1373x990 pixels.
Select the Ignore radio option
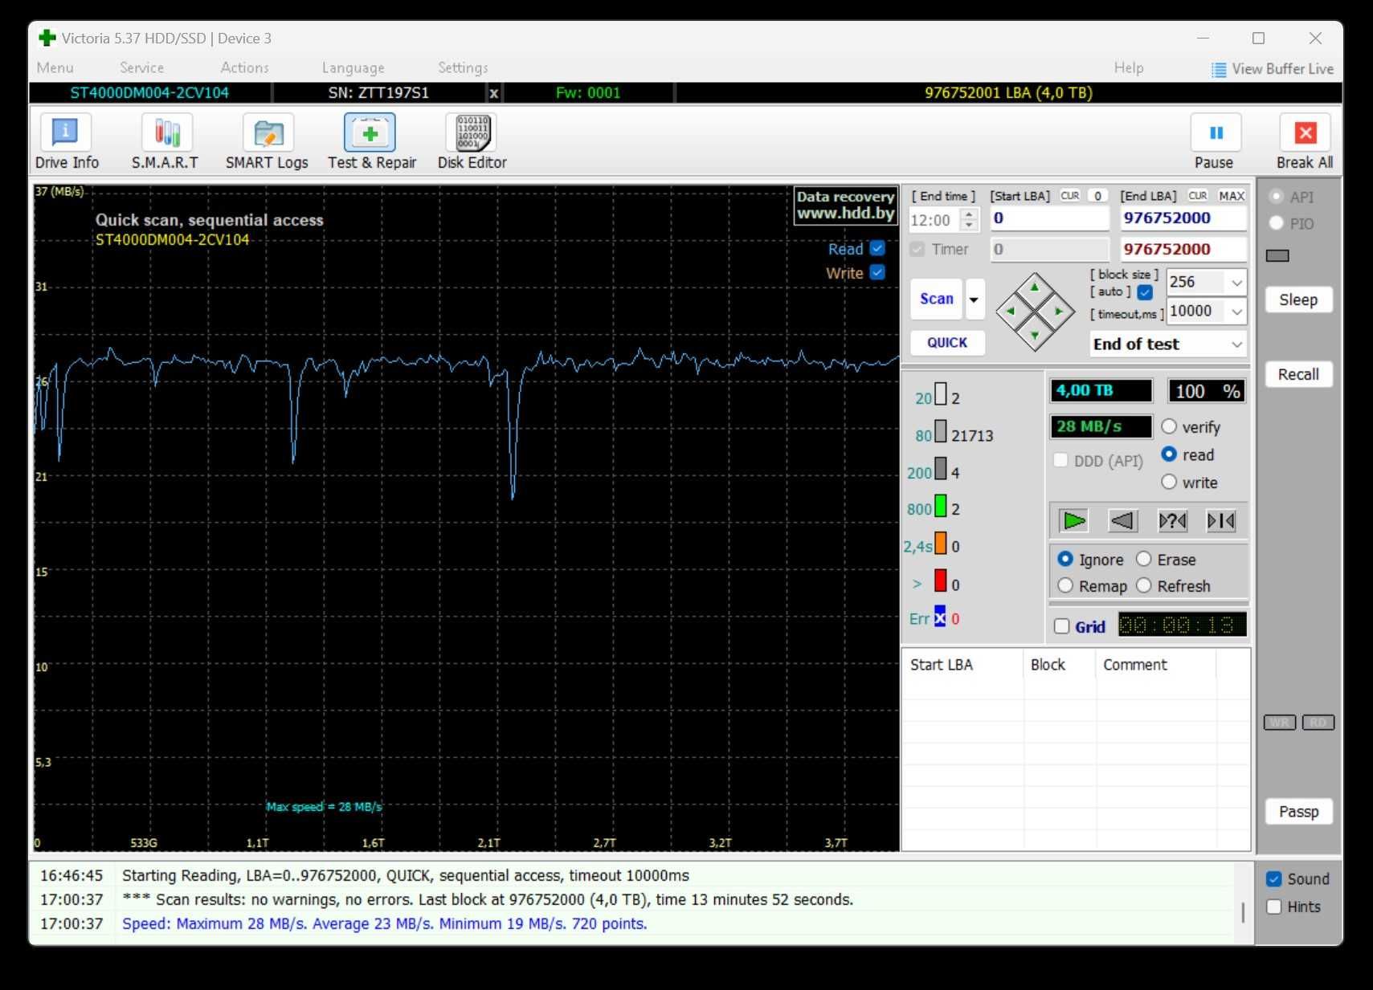1065,559
